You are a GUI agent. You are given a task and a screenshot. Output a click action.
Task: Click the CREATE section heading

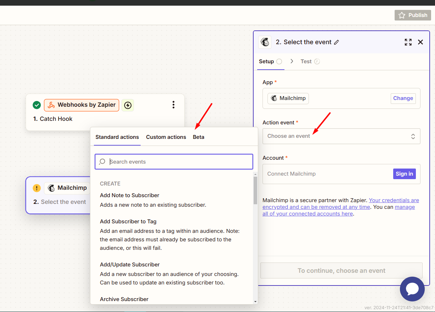pos(110,184)
